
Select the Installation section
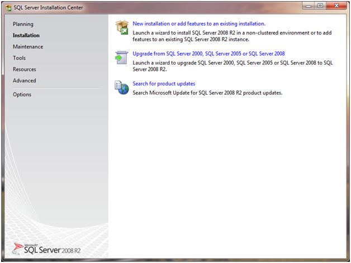pyautogui.click(x=26, y=35)
